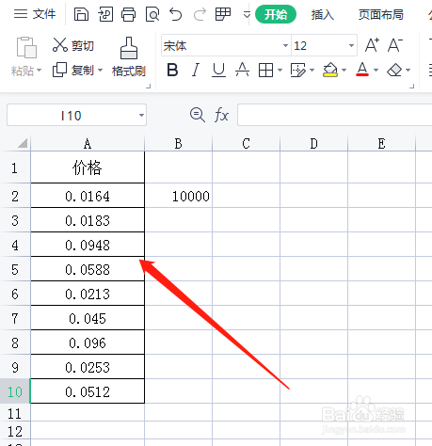The width and height of the screenshot is (432, 446).
Task: Toggle bold formatting
Action: click(x=172, y=70)
